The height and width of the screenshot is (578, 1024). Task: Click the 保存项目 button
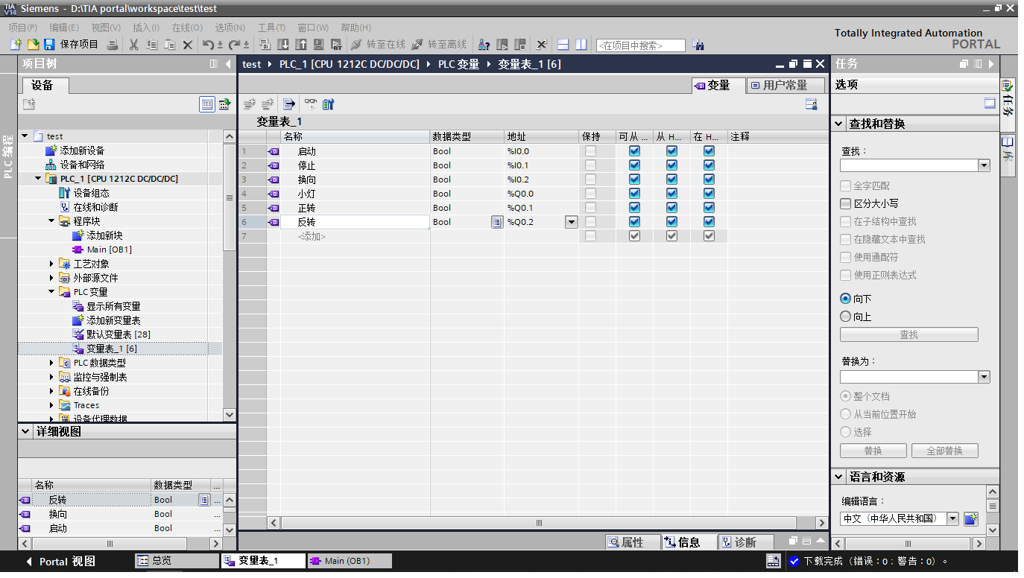[72, 45]
